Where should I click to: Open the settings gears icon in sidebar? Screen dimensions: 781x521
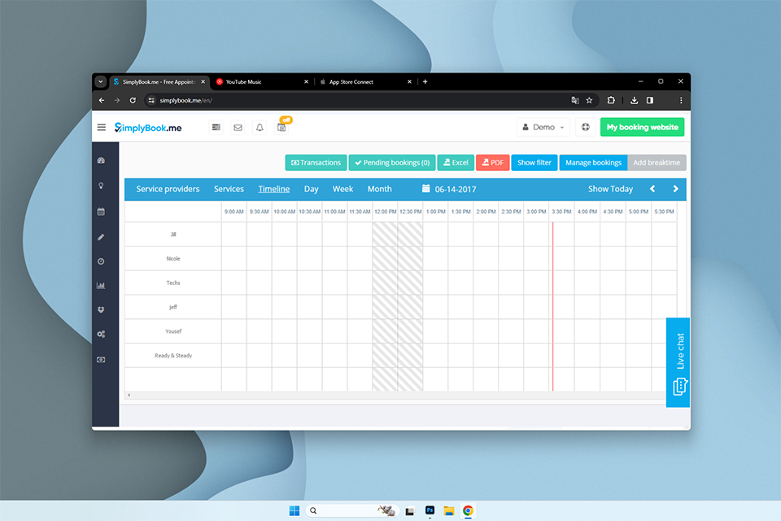pyautogui.click(x=101, y=334)
